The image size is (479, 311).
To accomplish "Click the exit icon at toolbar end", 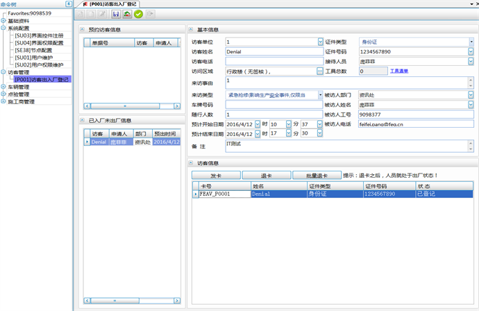I will point(151,14).
